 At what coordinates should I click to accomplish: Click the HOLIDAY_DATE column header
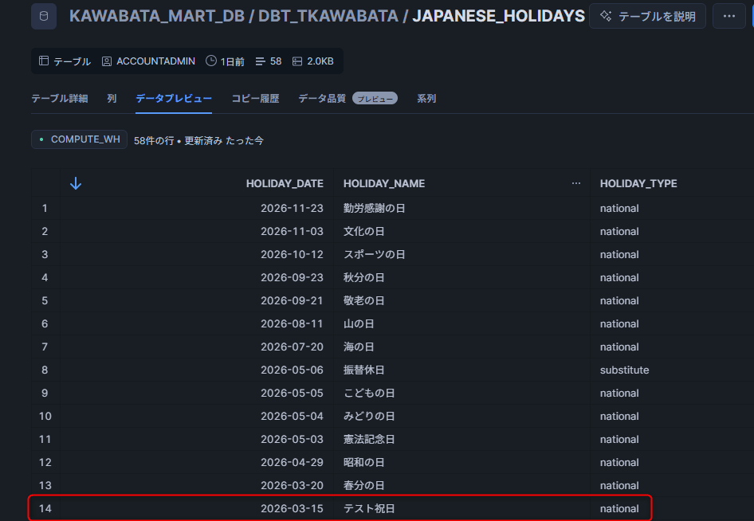coord(285,183)
